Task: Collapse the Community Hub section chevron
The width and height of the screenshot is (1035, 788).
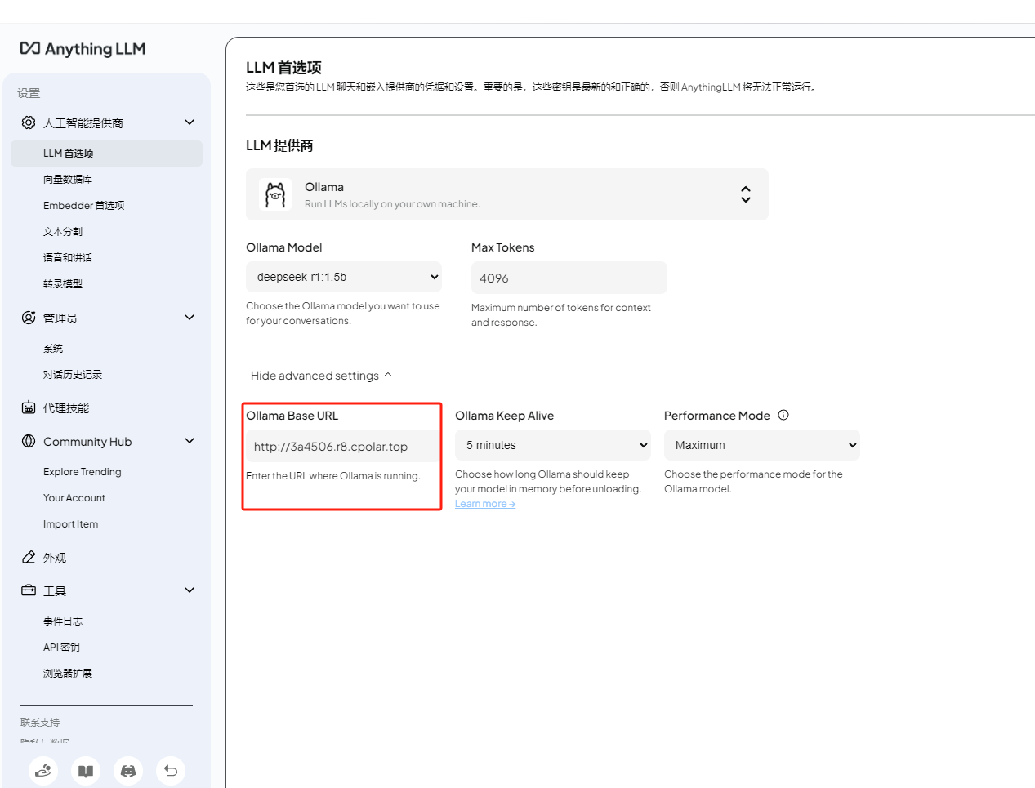Action: [190, 441]
